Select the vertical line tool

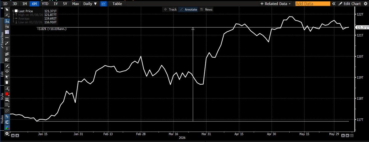coord(7,48)
